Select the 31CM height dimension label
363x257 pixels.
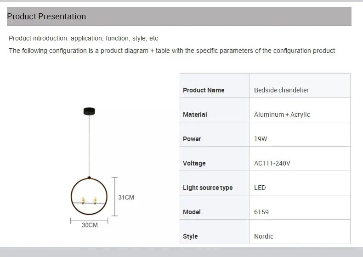[126, 197]
